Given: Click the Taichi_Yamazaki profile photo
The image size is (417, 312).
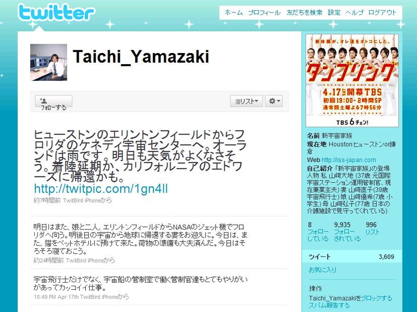Looking at the screenshot, I should pos(48,62).
